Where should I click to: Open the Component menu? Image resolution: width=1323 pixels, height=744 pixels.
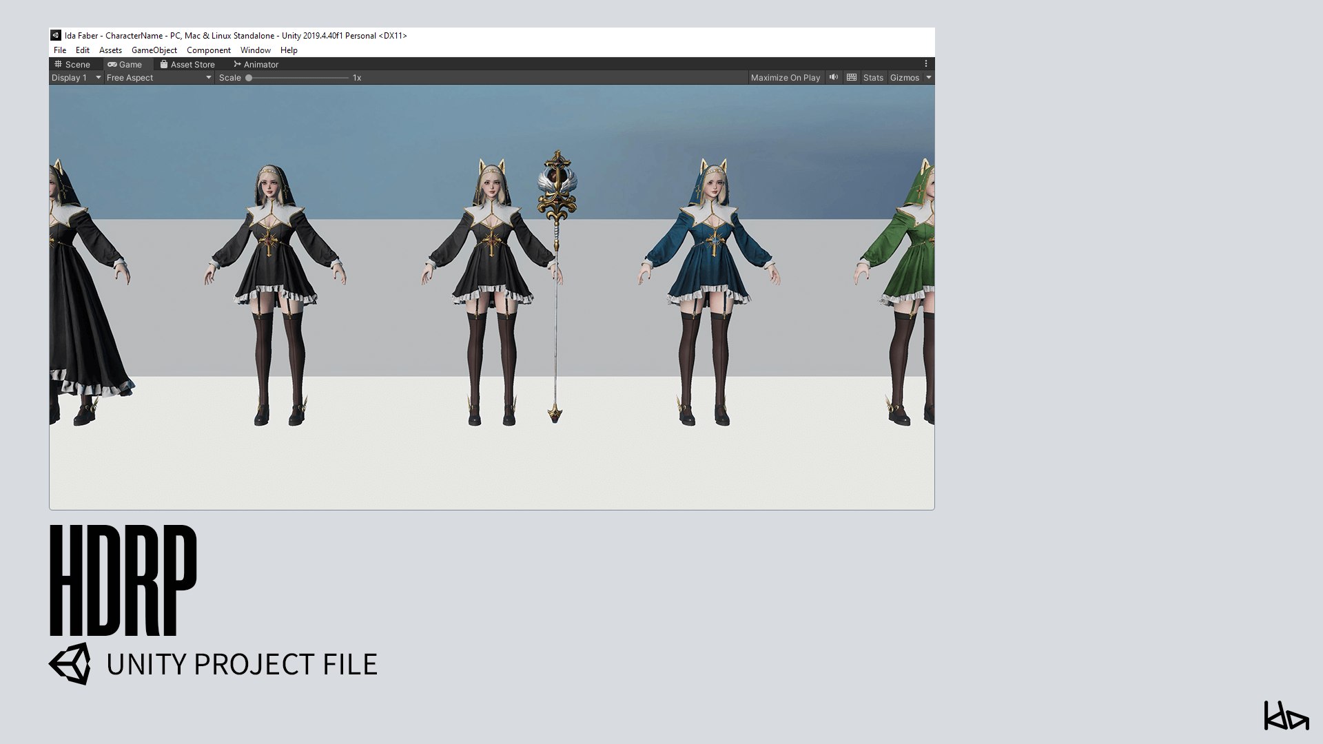pyautogui.click(x=208, y=50)
